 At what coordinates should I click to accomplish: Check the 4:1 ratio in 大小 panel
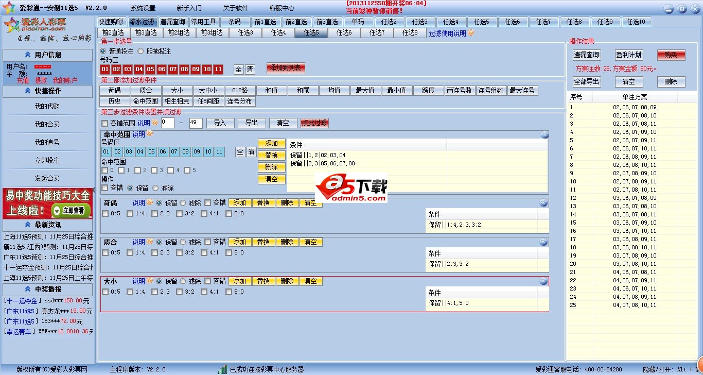click(204, 292)
